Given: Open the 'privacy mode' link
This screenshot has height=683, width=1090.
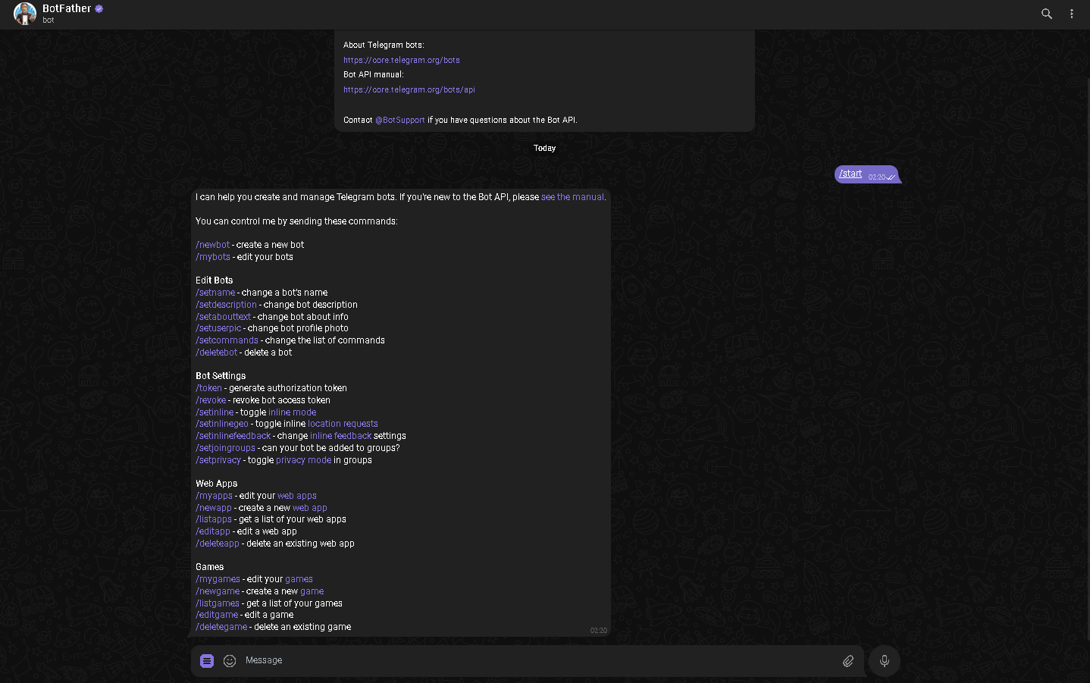Looking at the screenshot, I should [304, 460].
